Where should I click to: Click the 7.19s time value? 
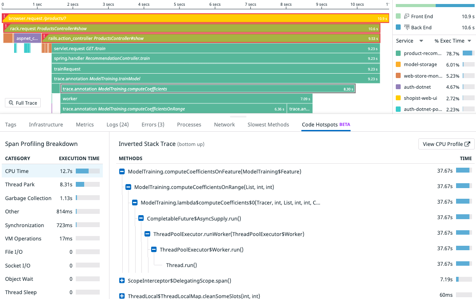[446, 279]
